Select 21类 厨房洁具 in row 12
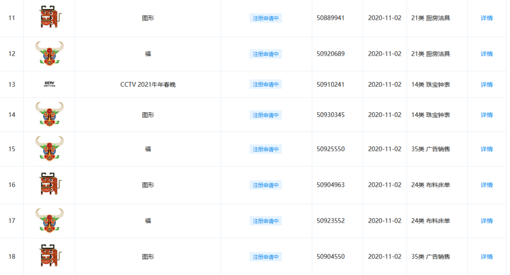The height and width of the screenshot is (275, 510). point(431,54)
